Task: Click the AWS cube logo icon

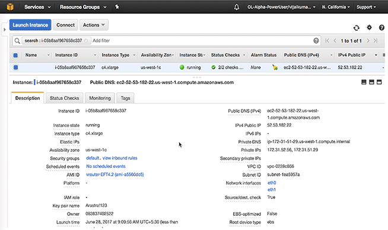Action: pos(10,7)
